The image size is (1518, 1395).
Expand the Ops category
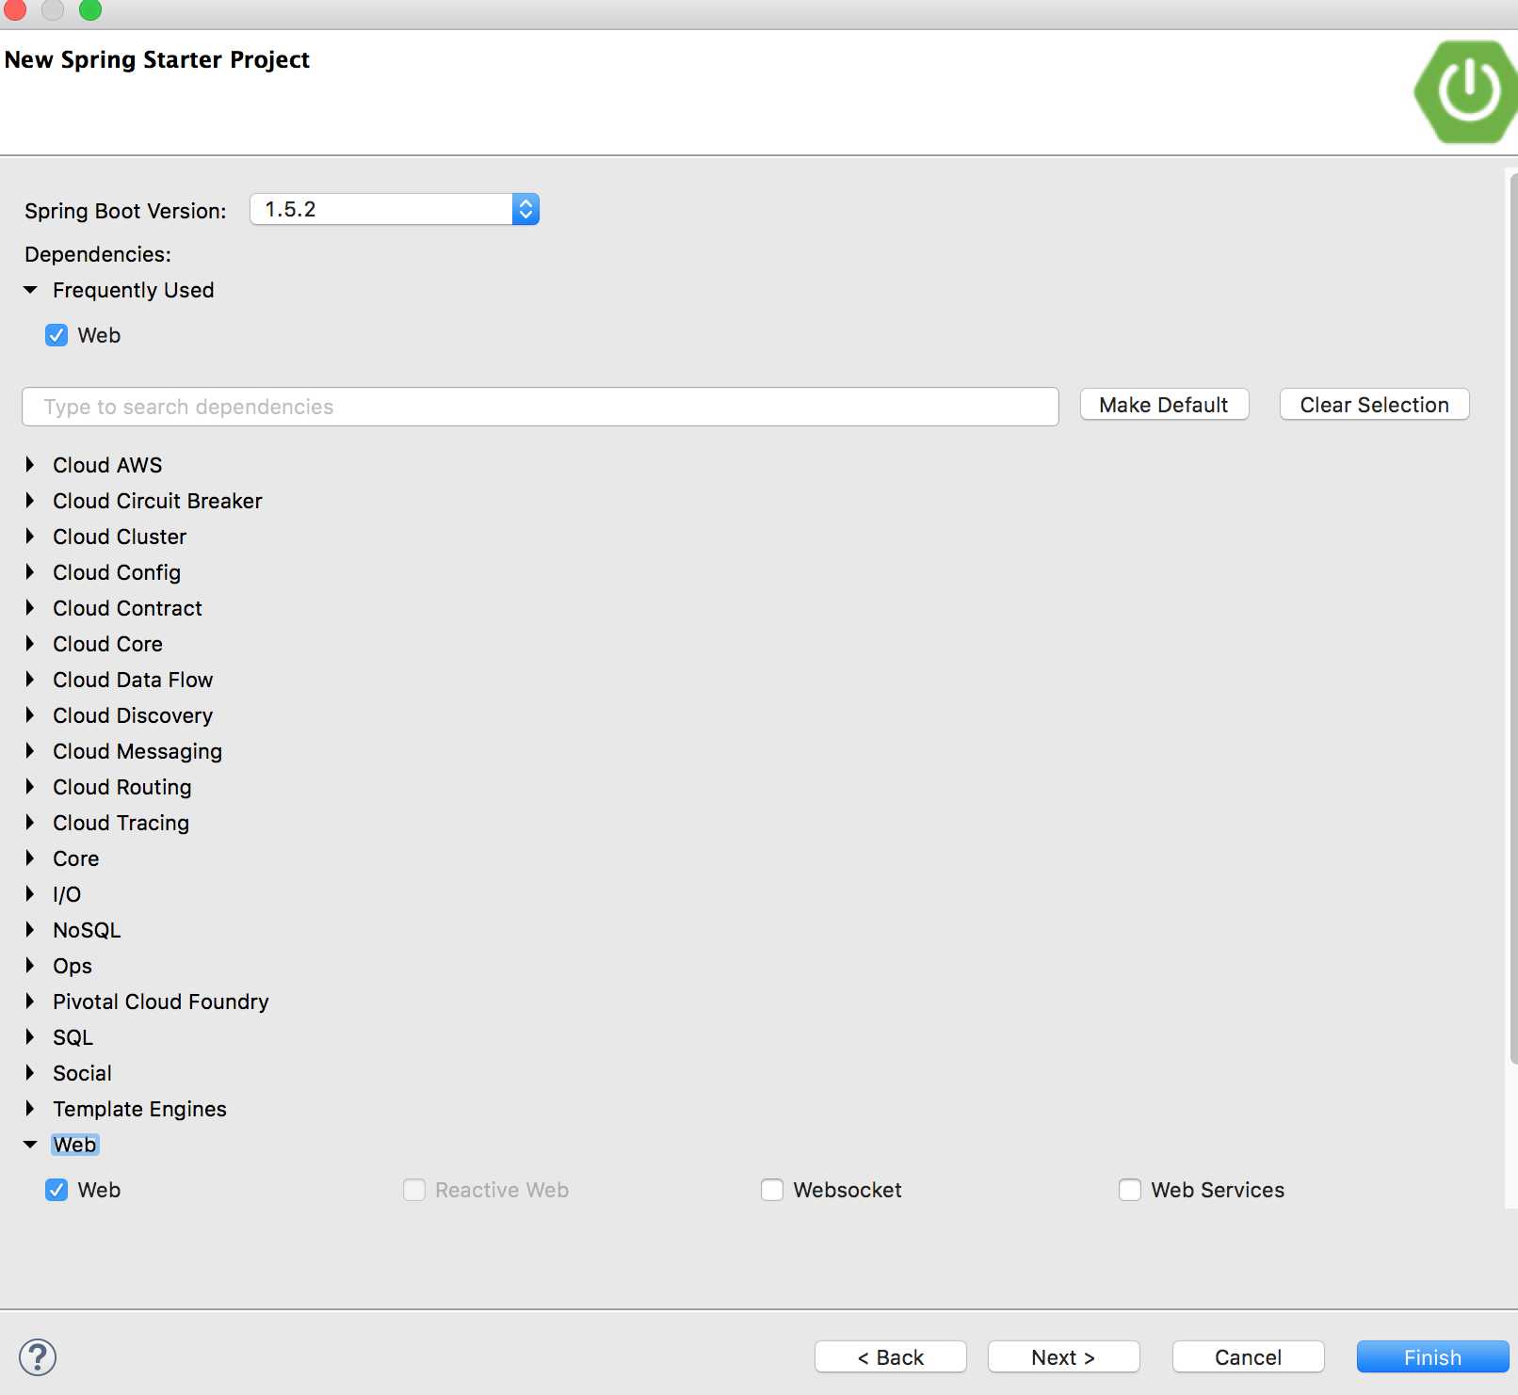pyautogui.click(x=30, y=966)
